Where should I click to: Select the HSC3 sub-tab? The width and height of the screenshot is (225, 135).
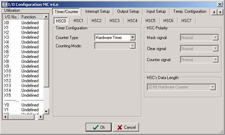[x=114, y=21]
